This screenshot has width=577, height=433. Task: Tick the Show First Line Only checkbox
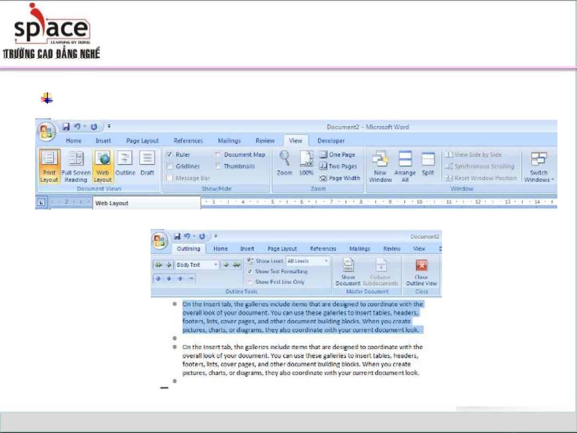coord(250,282)
